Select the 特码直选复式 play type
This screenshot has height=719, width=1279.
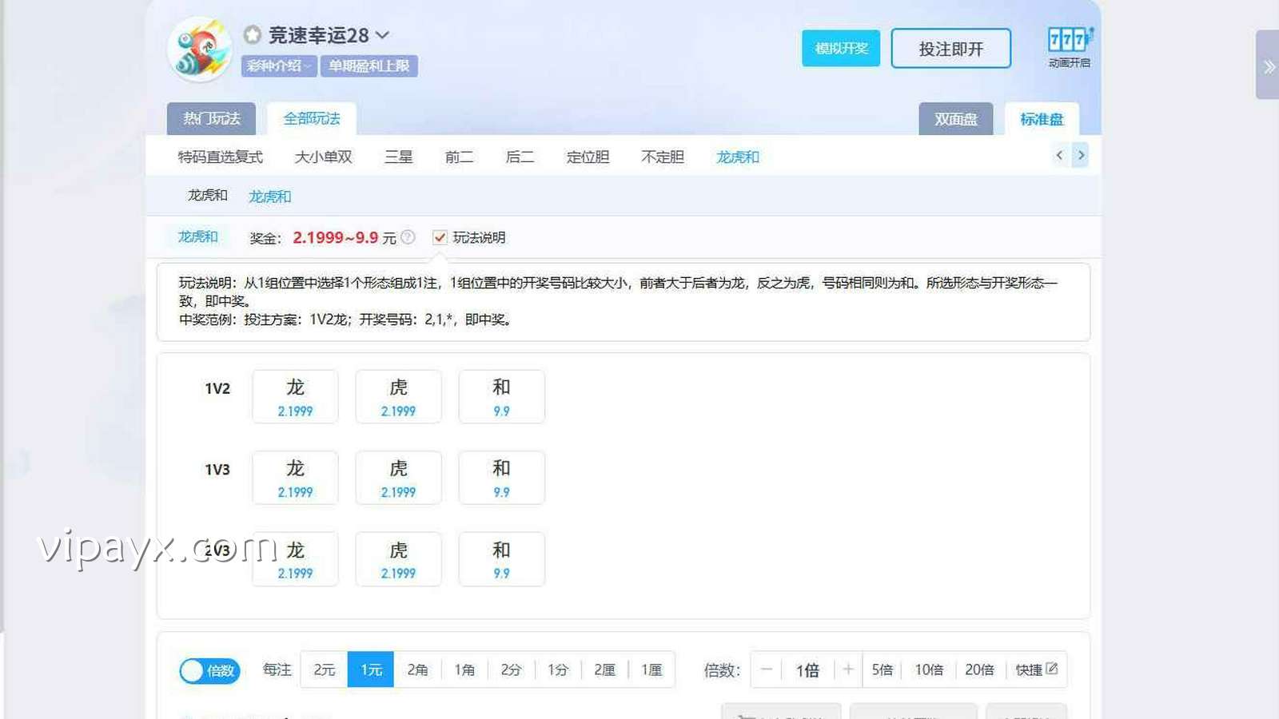(221, 157)
